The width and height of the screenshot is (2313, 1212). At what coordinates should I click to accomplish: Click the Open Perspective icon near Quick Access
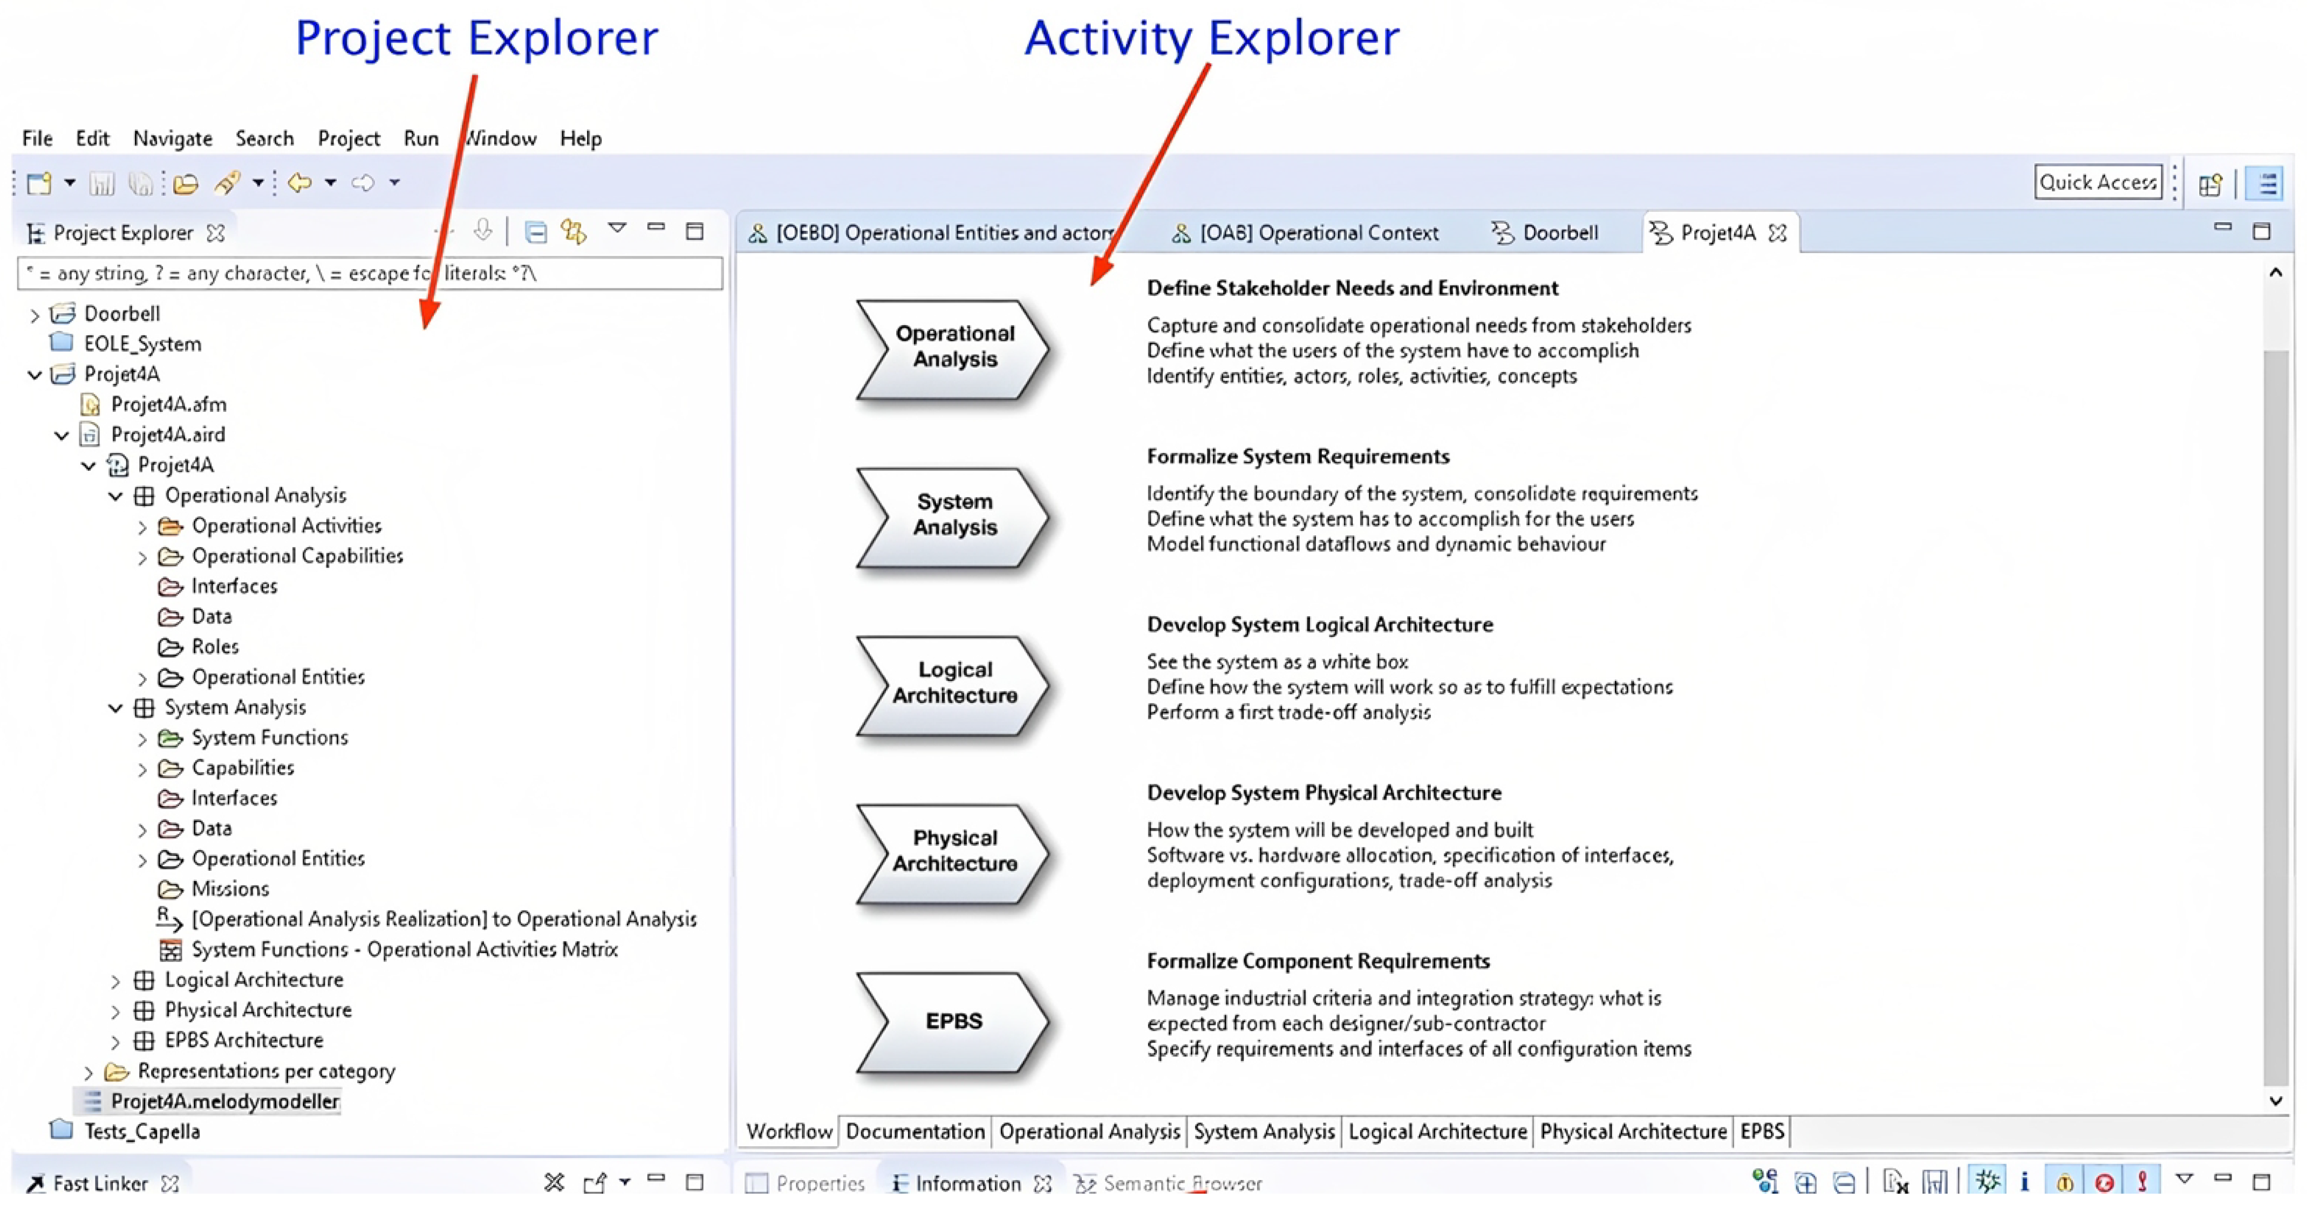[x=2210, y=184]
